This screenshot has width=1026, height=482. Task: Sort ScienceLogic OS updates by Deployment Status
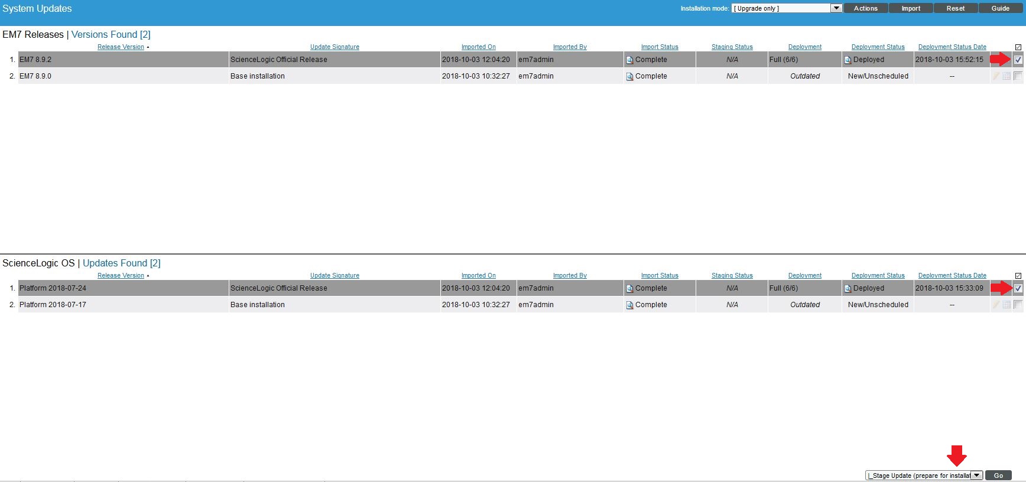point(878,276)
